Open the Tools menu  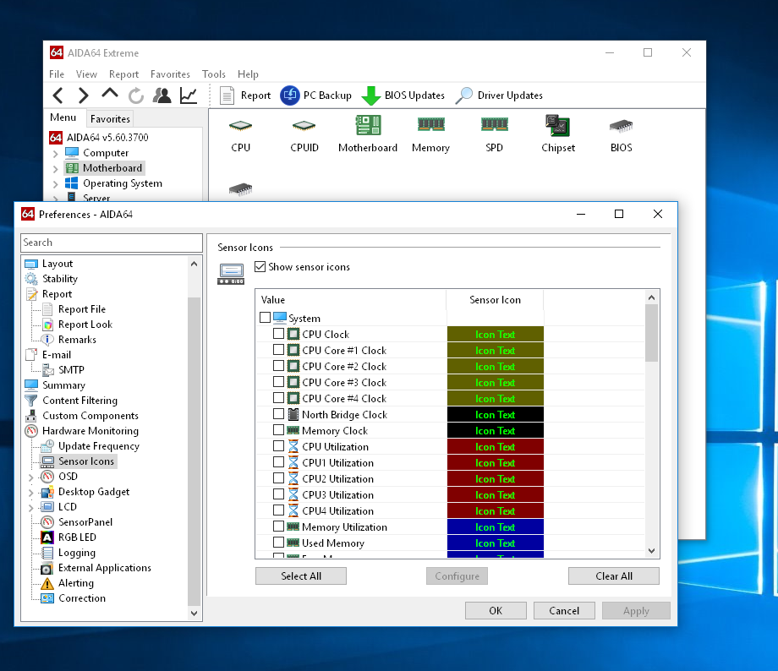tap(213, 74)
